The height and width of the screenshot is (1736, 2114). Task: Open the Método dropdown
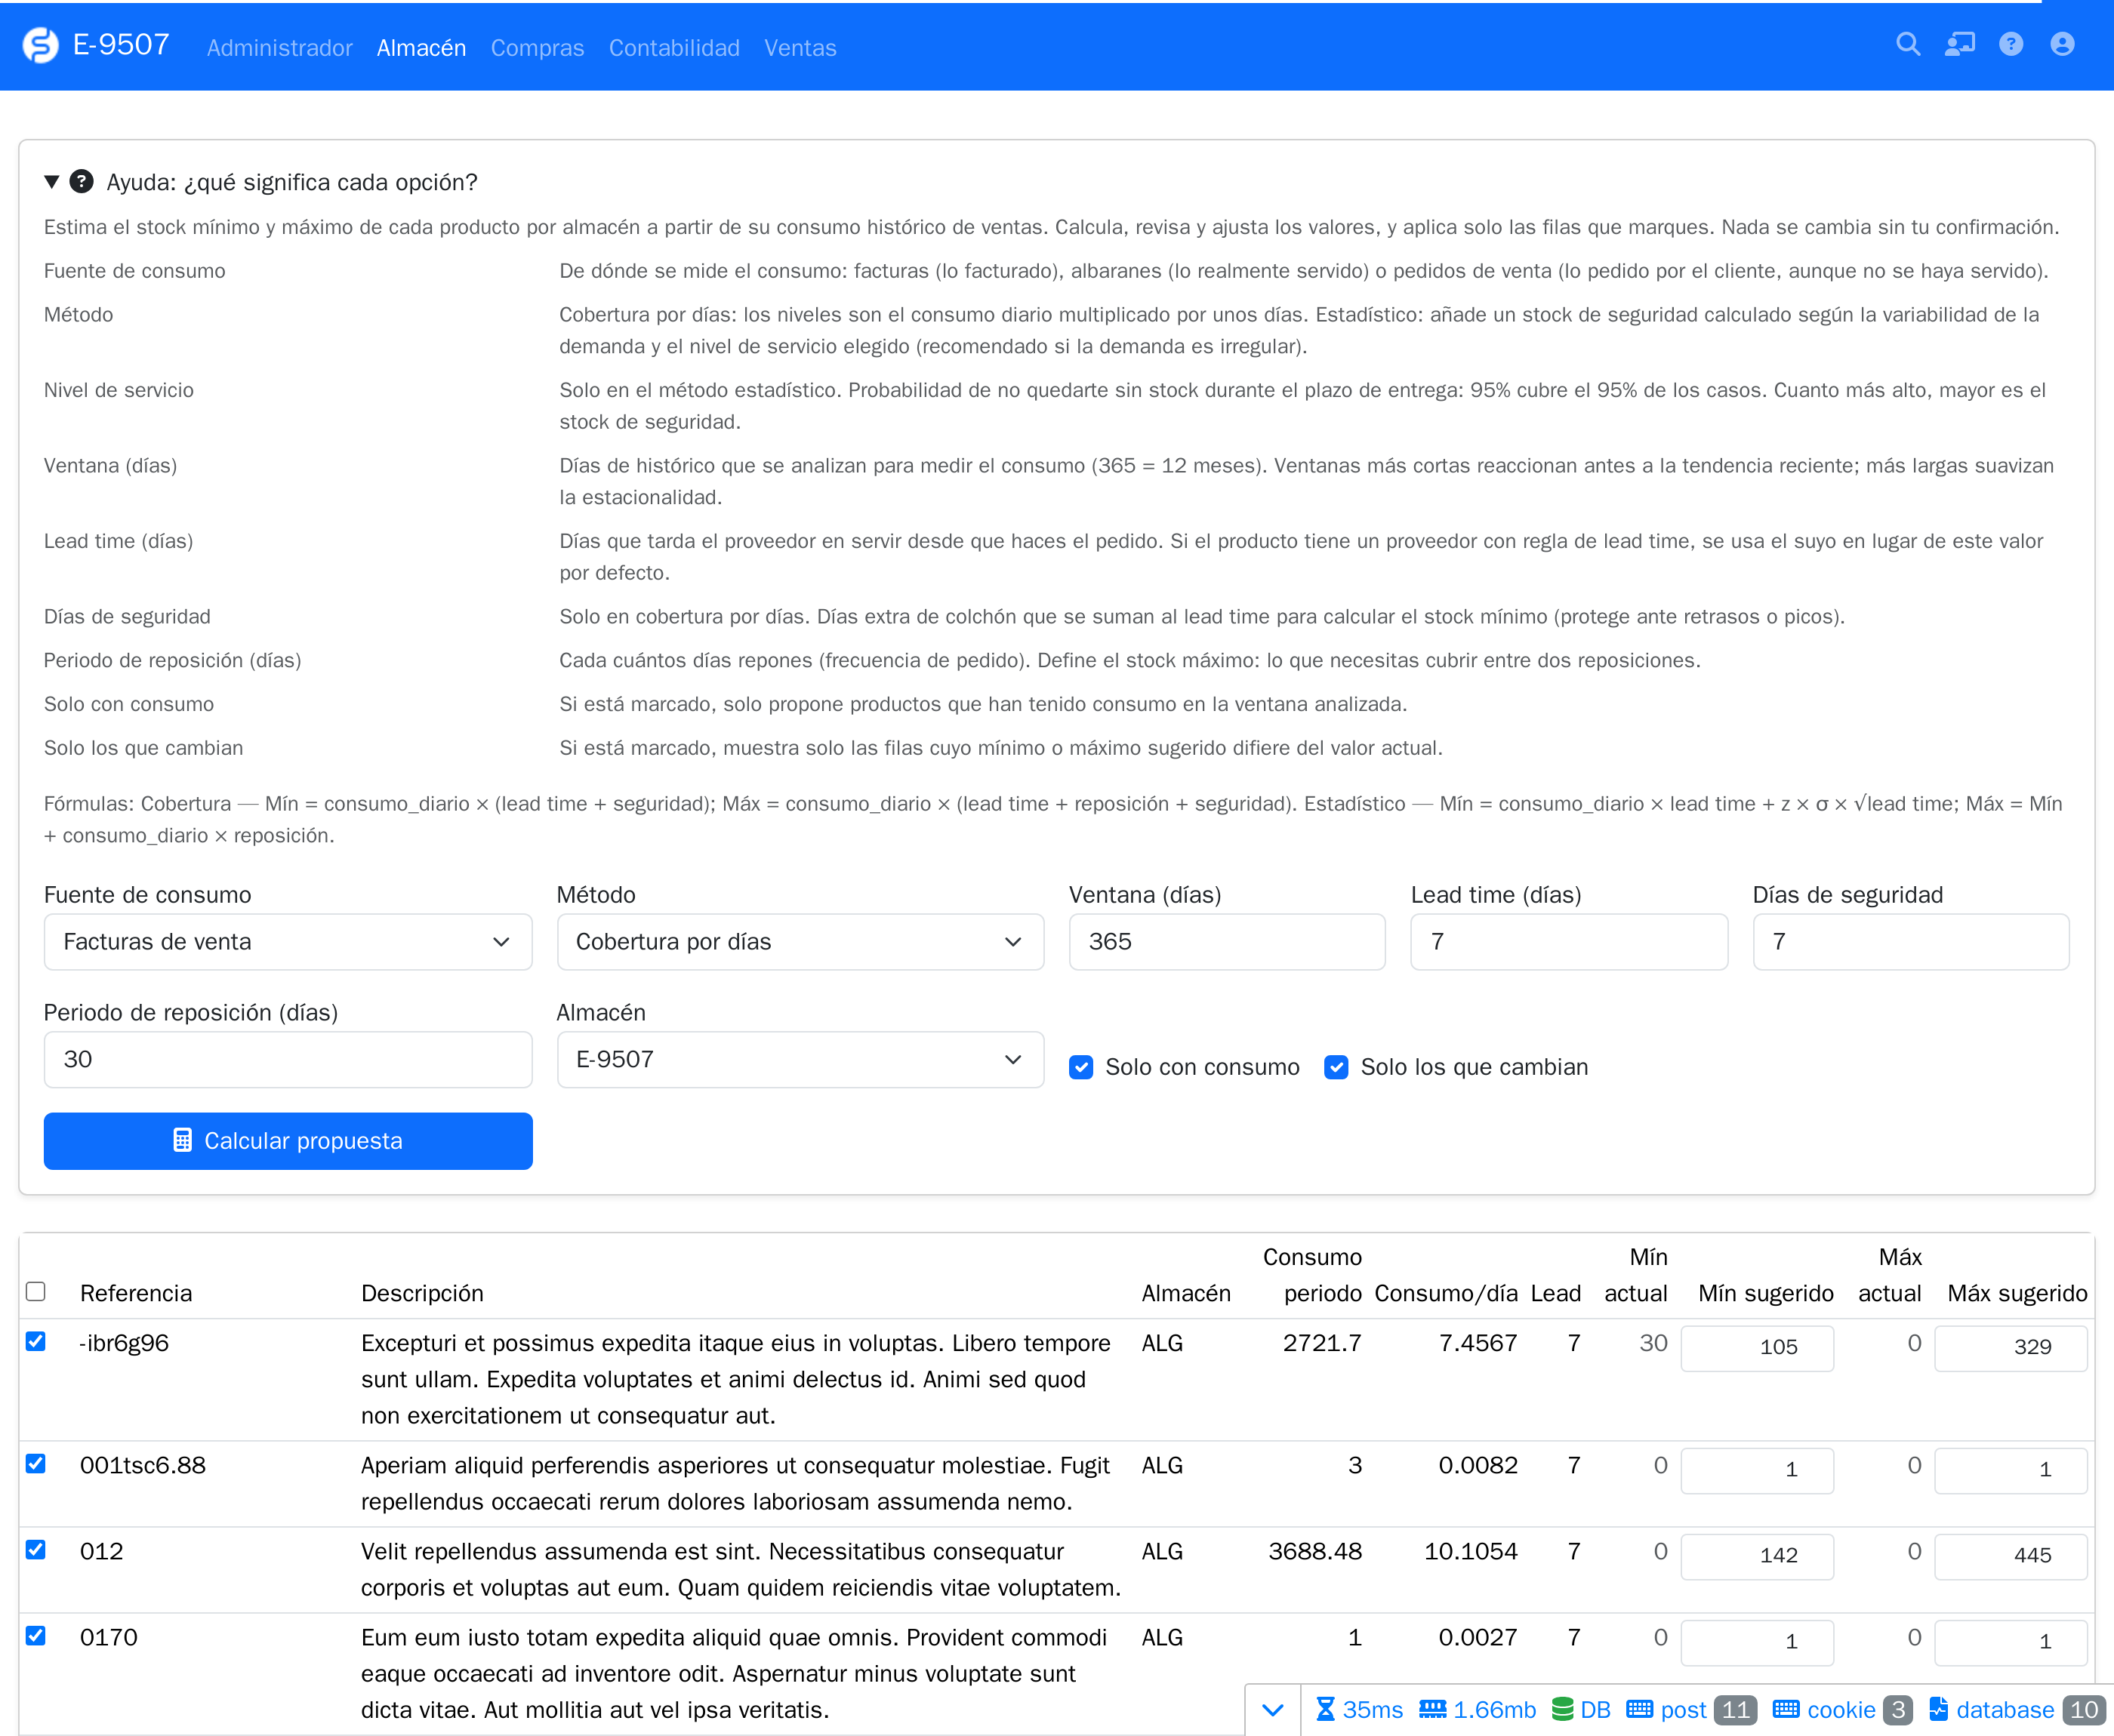[800, 942]
